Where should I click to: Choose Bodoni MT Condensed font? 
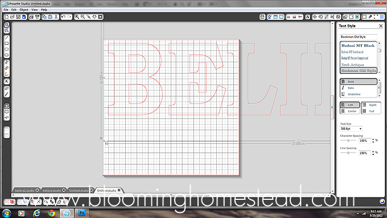point(358,52)
